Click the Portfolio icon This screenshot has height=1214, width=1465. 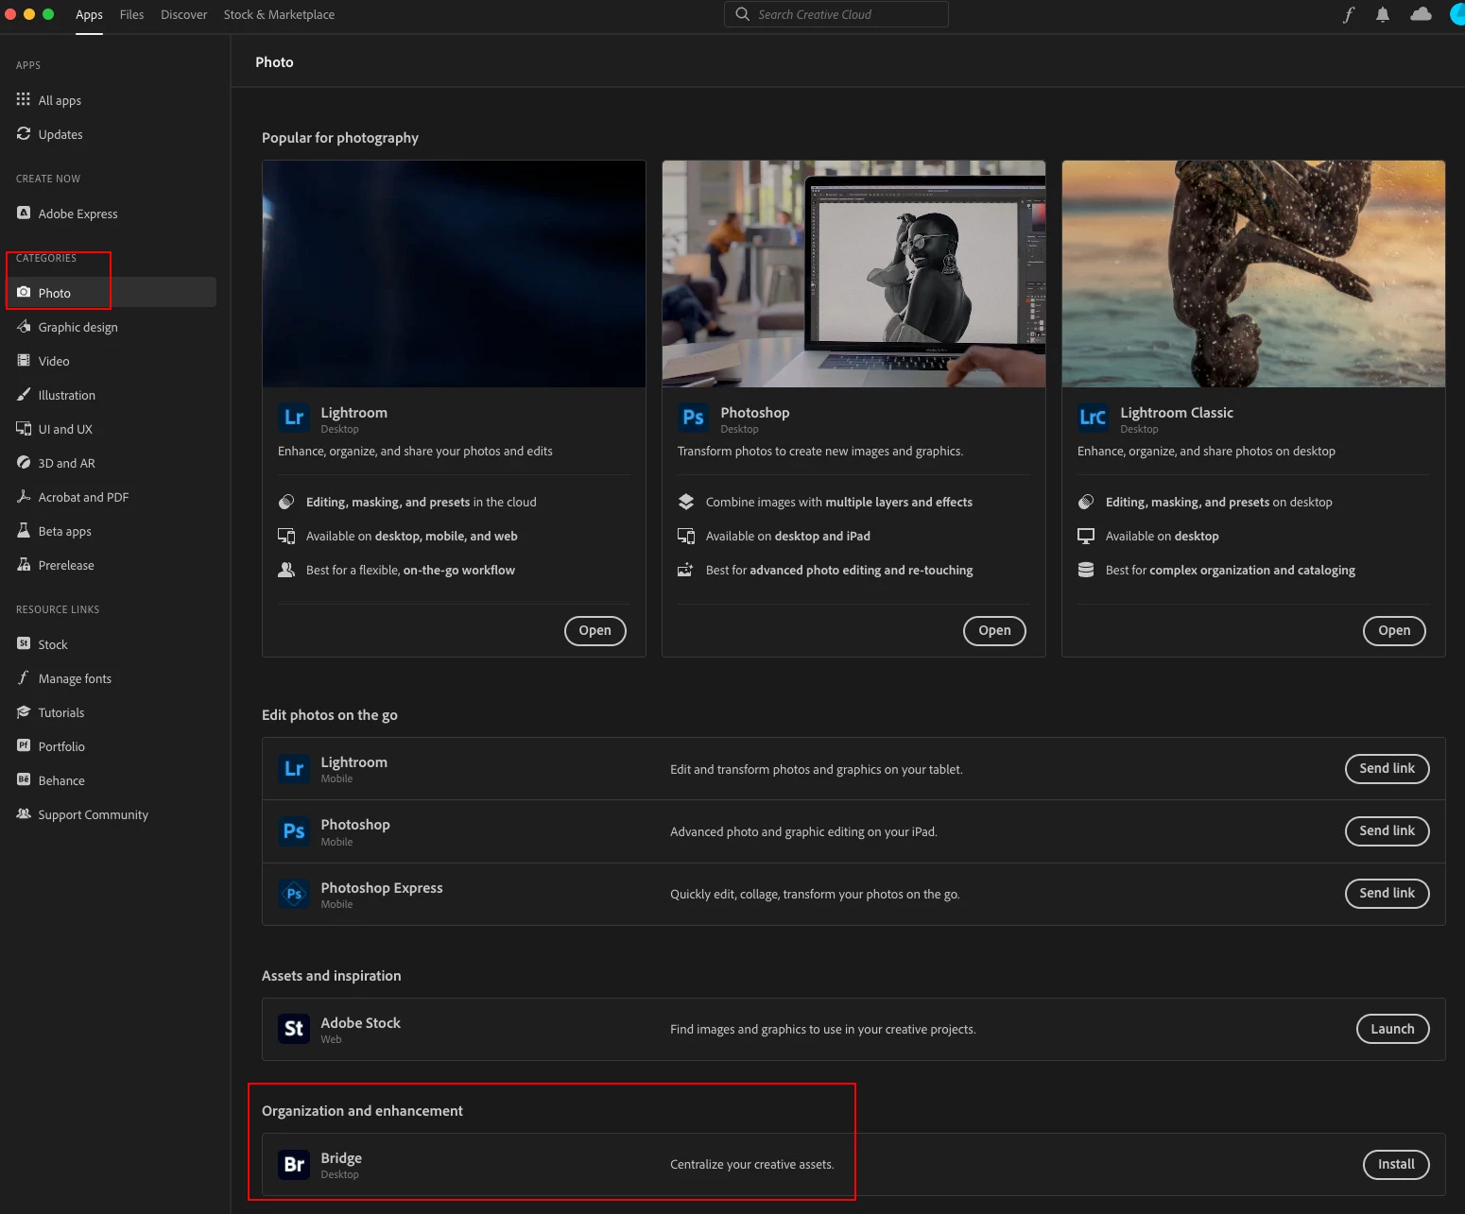pos(24,745)
